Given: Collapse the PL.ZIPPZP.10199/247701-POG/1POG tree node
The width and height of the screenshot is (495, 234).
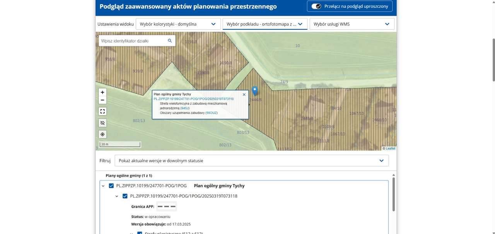Looking at the screenshot, I should pos(103,186).
